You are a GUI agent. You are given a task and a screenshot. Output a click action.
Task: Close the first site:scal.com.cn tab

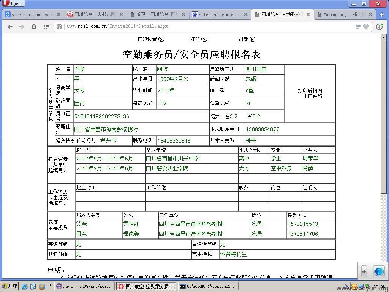coord(59,14)
